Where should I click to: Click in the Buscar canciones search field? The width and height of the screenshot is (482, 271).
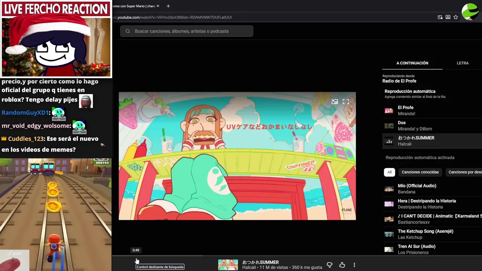[187, 31]
